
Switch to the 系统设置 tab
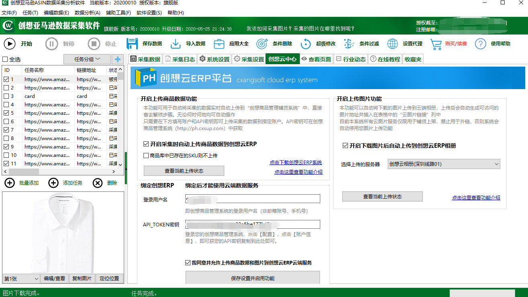(215, 59)
